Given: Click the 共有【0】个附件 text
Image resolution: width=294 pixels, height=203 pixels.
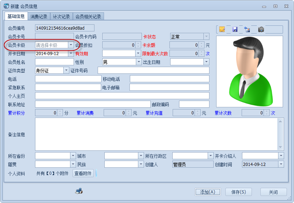Looking at the screenshot, I should [x=52, y=173].
